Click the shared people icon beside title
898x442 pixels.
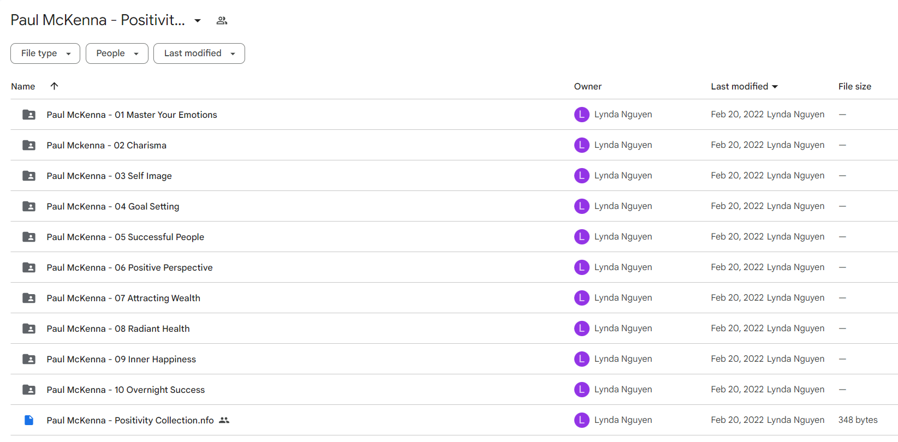point(222,21)
